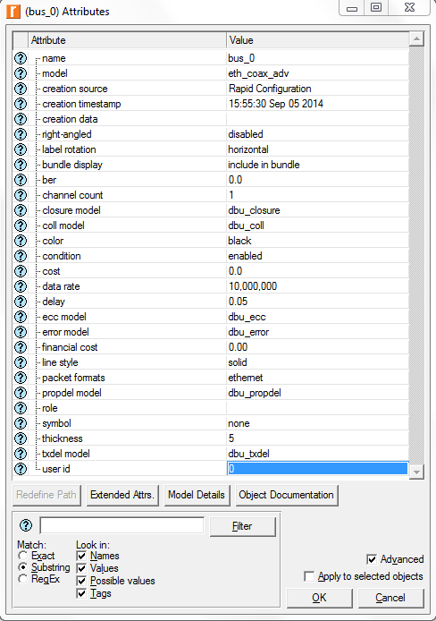The image size is (436, 621).
Task: Open the condition value enabled selector
Action: click(318, 256)
